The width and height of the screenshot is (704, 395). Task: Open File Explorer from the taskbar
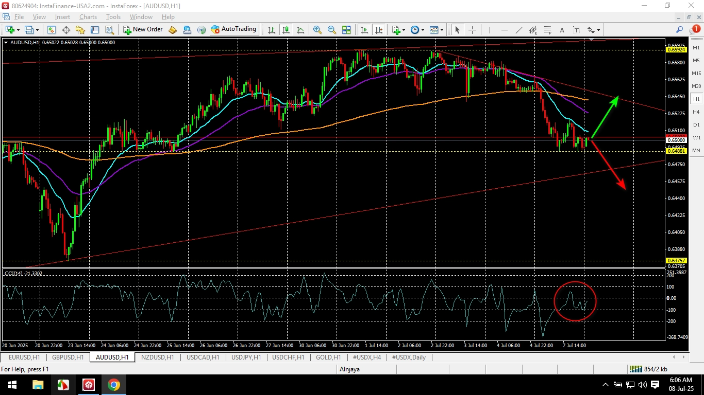click(x=38, y=385)
